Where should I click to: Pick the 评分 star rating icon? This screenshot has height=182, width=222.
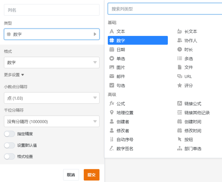(x=180, y=85)
